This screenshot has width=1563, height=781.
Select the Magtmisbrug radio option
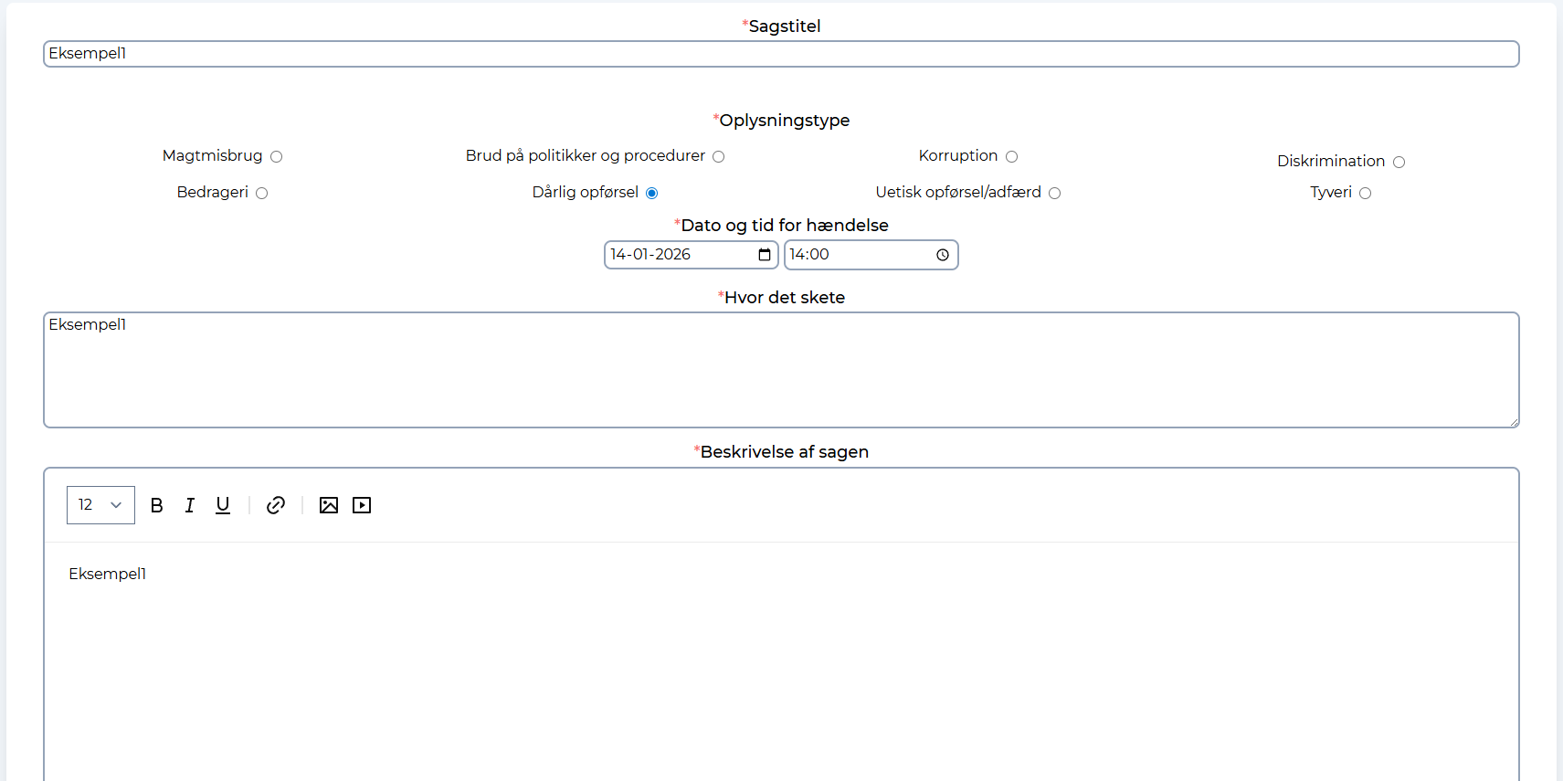pyautogui.click(x=277, y=157)
